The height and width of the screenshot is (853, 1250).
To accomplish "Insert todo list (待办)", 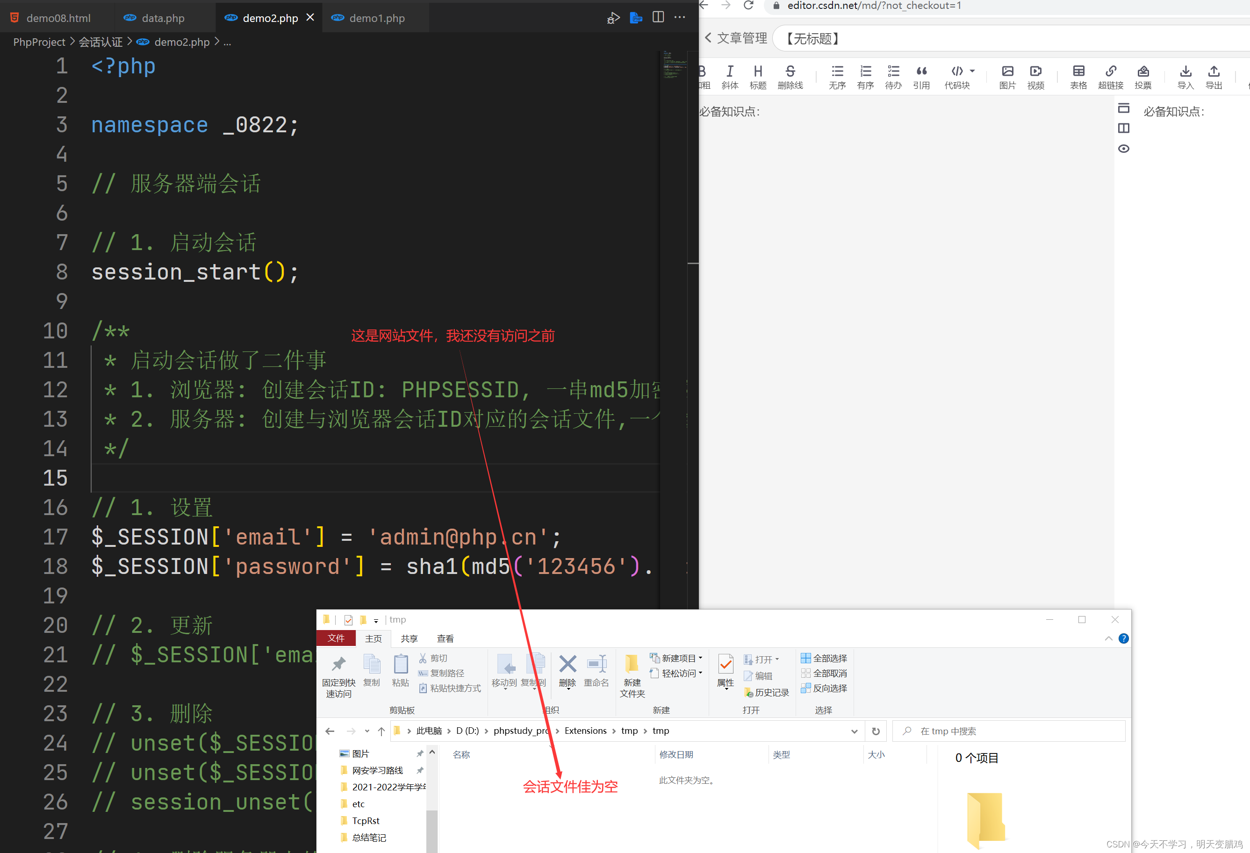I will pos(893,78).
